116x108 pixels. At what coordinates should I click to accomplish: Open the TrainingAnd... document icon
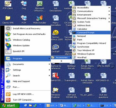pyautogui.click(x=72, y=77)
